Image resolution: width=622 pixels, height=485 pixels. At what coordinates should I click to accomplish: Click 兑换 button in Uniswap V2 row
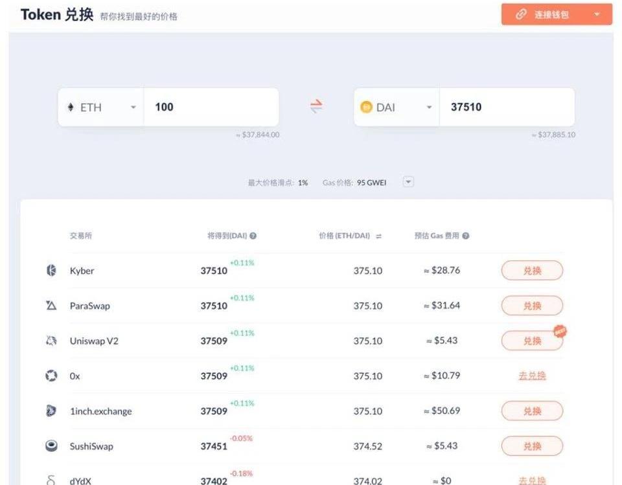click(x=532, y=341)
